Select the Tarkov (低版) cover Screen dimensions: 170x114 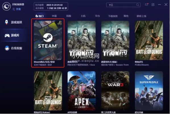[115, 40]
